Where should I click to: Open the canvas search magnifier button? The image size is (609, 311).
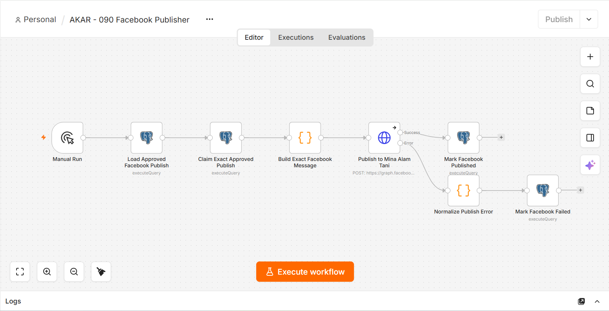(x=590, y=84)
